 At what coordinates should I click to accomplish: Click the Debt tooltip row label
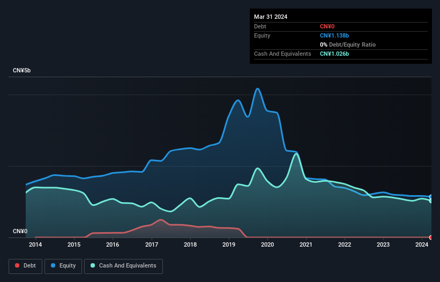pos(260,26)
